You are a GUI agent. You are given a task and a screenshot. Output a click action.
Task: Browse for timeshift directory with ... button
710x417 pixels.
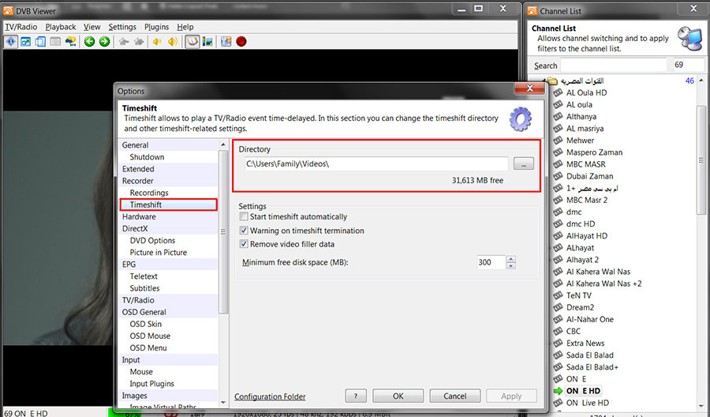click(x=524, y=164)
